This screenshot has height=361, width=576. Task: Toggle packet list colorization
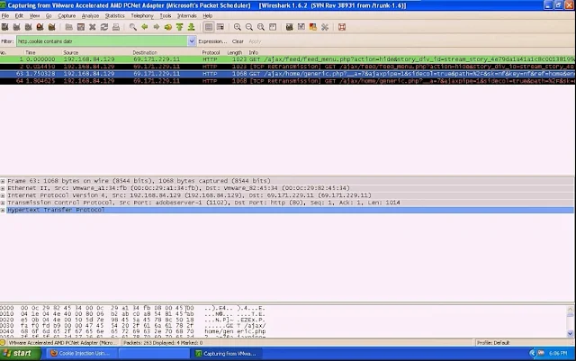208,27
